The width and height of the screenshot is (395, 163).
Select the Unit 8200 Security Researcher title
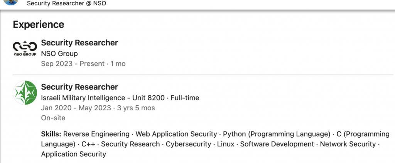pos(79,87)
